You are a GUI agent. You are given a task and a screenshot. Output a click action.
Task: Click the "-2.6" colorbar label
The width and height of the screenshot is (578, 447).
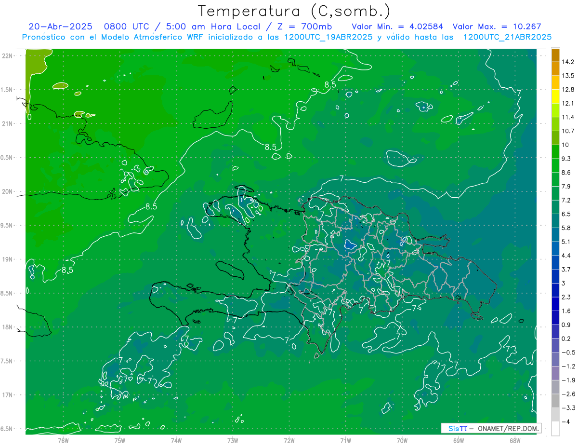point(568,394)
